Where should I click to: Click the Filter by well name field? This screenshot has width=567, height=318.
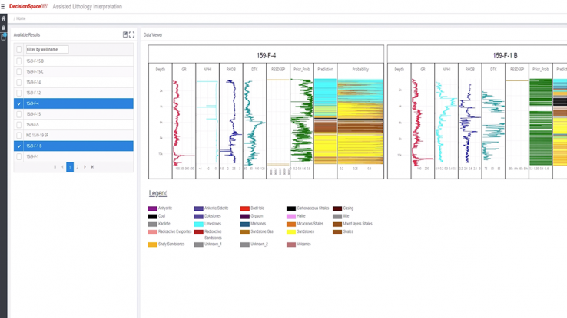pos(47,50)
